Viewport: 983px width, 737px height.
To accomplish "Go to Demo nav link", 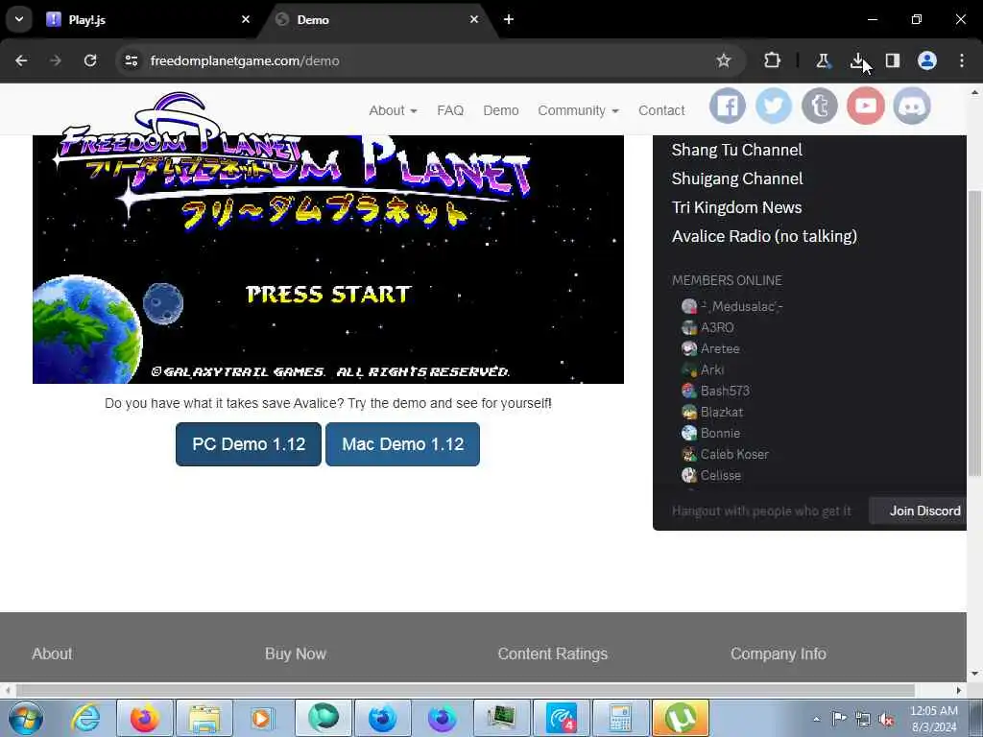I will click(501, 110).
